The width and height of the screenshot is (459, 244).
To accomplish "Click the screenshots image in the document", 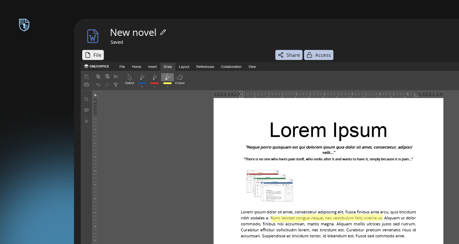I will pyautogui.click(x=269, y=186).
